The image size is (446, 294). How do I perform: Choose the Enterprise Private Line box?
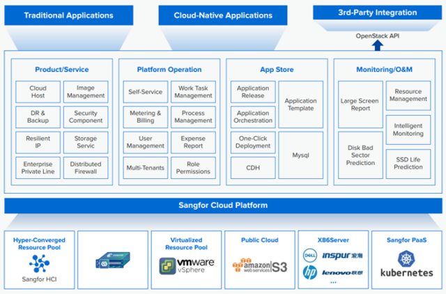pyautogui.click(x=38, y=168)
